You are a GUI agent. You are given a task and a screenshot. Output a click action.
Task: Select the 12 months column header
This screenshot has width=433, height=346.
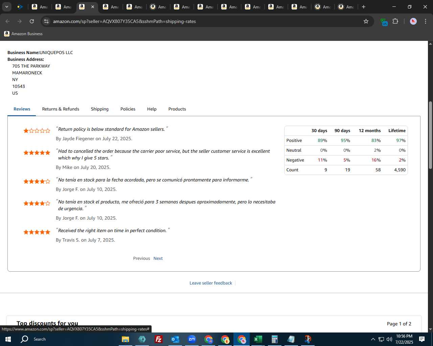click(x=370, y=131)
